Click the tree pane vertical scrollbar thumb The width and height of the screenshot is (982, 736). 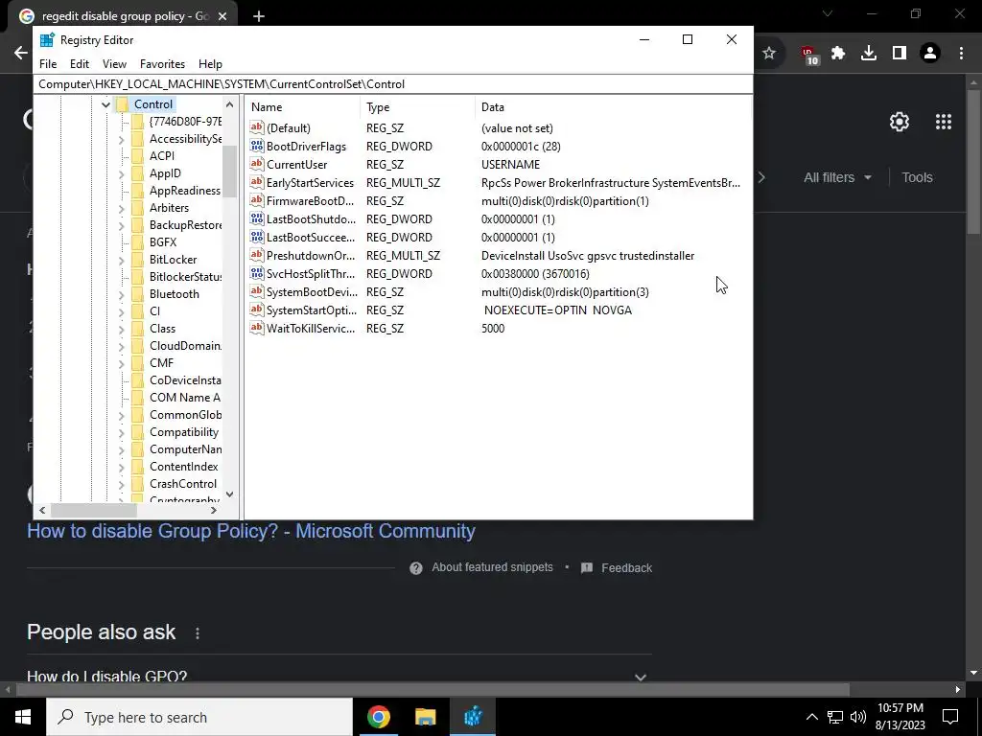point(230,171)
